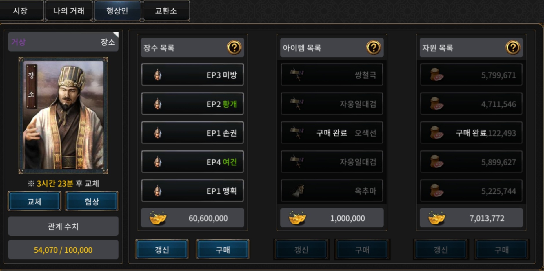Open the 나의 거래 tab
The width and height of the screenshot is (544, 271).
point(69,11)
